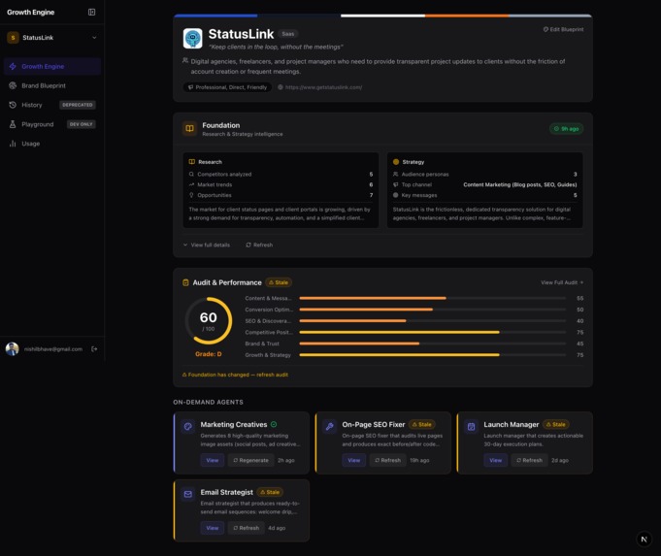Expand View full details
661x556 pixels.
207,245
